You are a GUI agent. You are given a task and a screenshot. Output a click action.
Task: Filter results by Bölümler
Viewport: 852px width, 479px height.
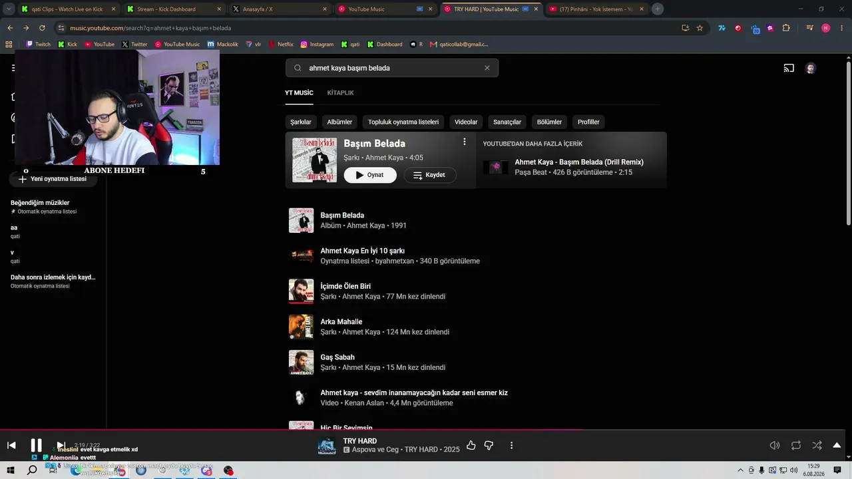pos(549,122)
